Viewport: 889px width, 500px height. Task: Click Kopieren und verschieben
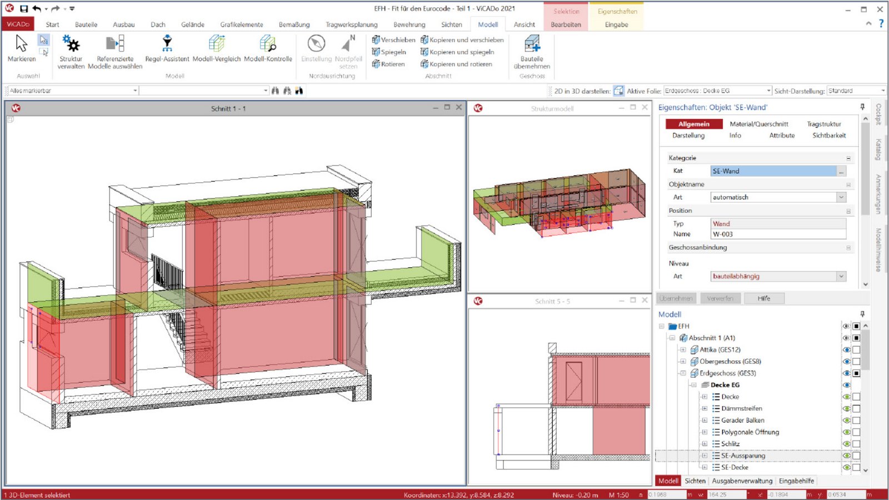(x=462, y=40)
